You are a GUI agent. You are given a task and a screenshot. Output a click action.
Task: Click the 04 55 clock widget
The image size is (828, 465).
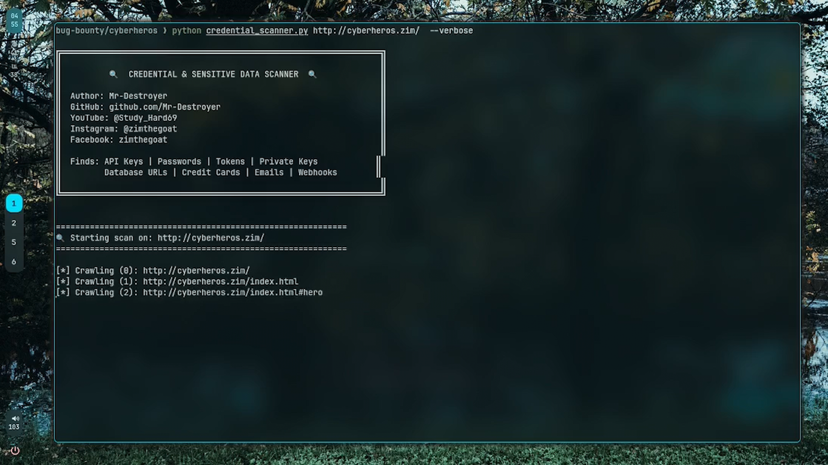coord(15,21)
